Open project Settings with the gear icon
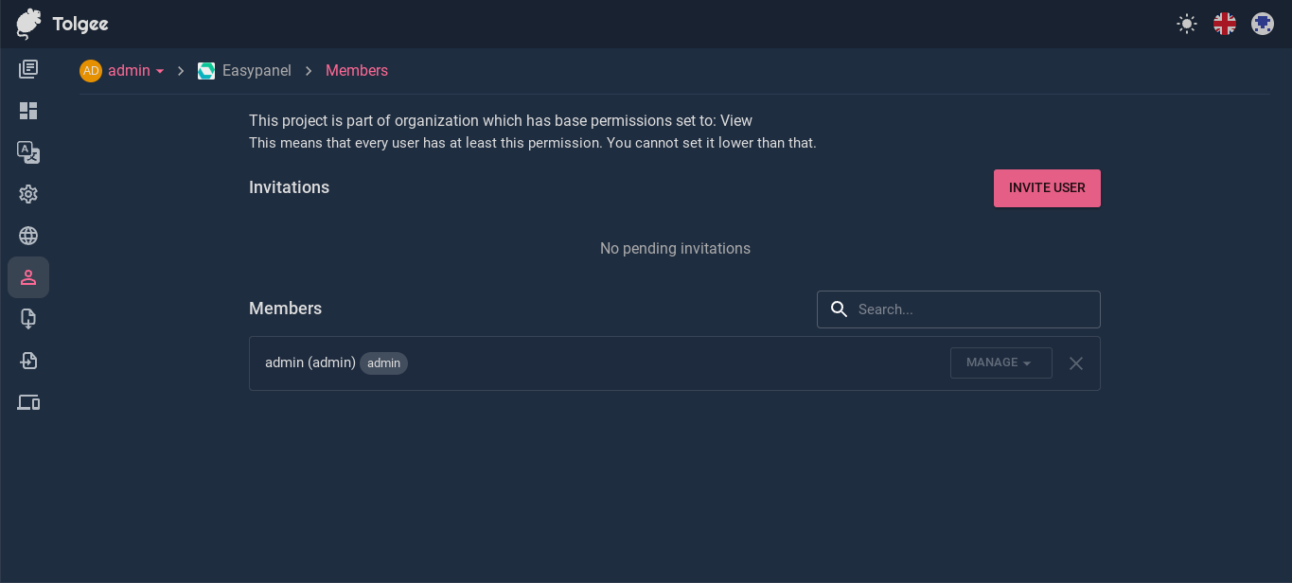1292x583 pixels. 28,194
